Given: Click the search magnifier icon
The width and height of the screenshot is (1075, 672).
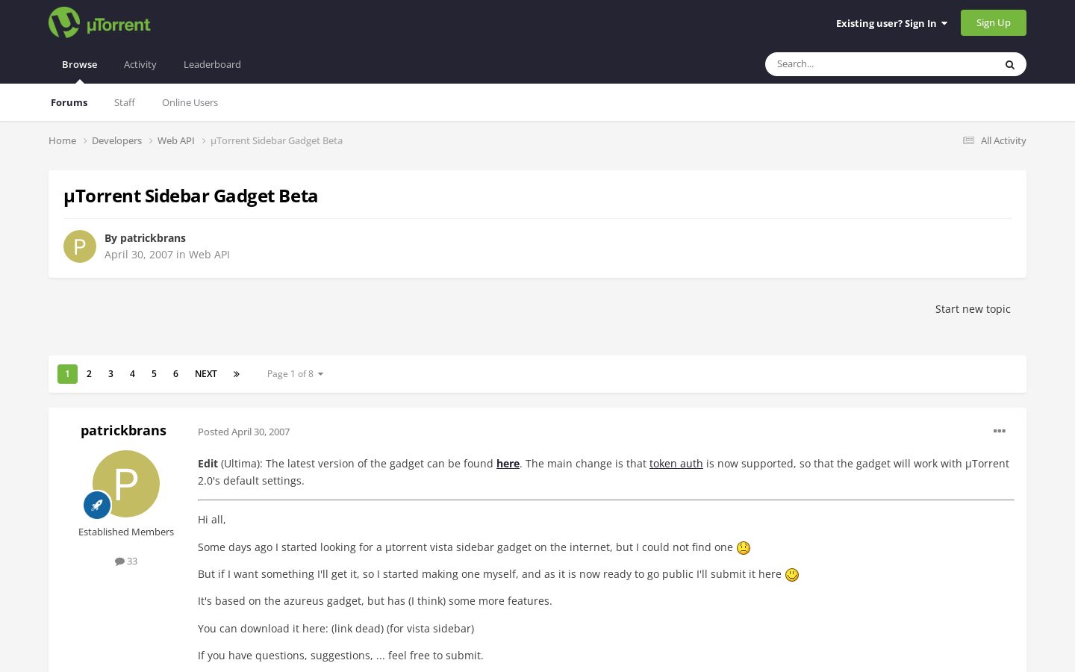Looking at the screenshot, I should click(1009, 64).
